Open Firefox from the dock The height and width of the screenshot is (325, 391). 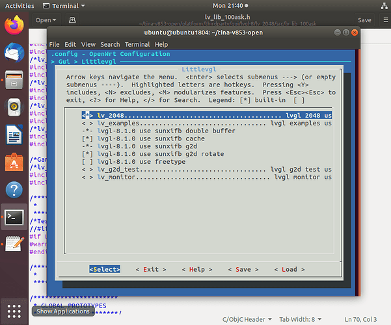pos(14,25)
